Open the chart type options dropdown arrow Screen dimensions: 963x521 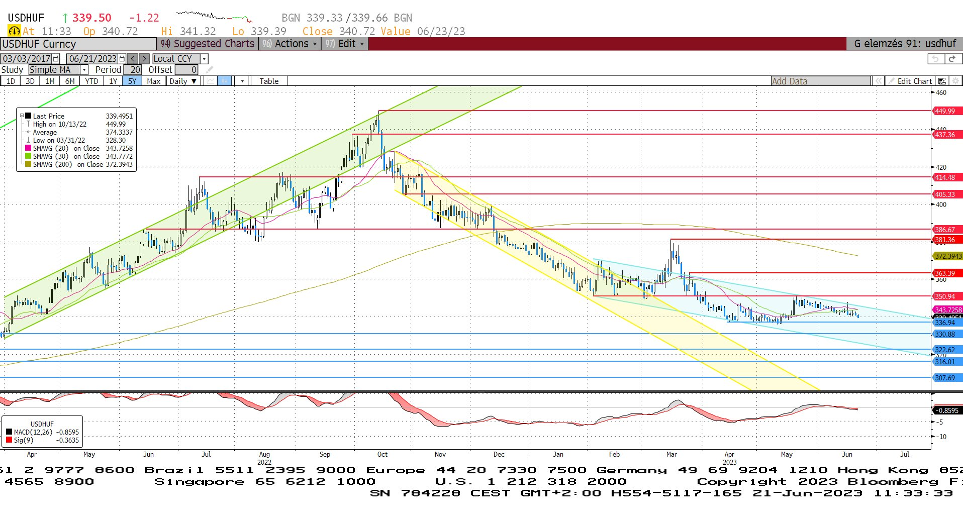242,81
